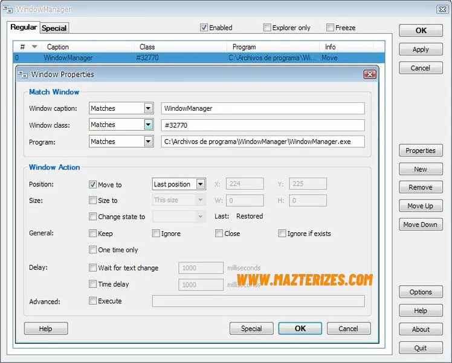
Task: Enable One time only checkbox
Action: click(92, 249)
